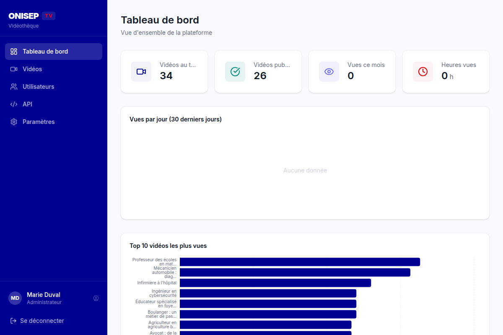Viewport: 503px width, 335px height.
Task: Click the Boulanger bar in the chart
Action: coord(268,314)
